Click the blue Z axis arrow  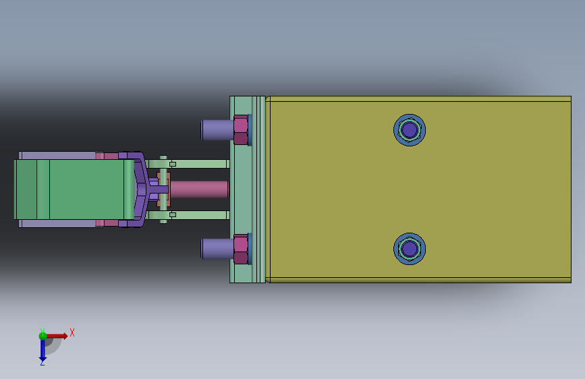[43, 351]
